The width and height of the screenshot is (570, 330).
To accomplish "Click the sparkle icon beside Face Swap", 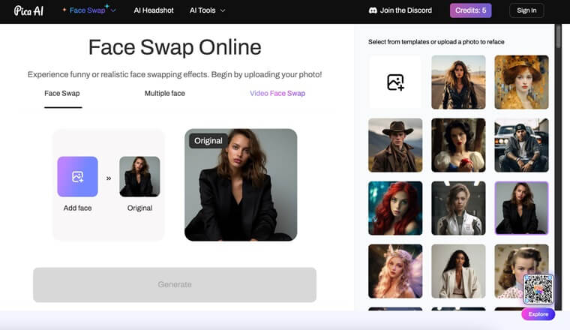I will (64, 10).
